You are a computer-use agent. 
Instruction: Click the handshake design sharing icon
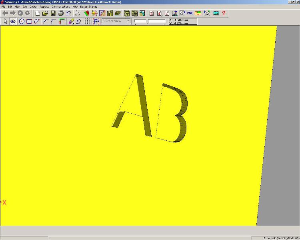tap(207, 13)
